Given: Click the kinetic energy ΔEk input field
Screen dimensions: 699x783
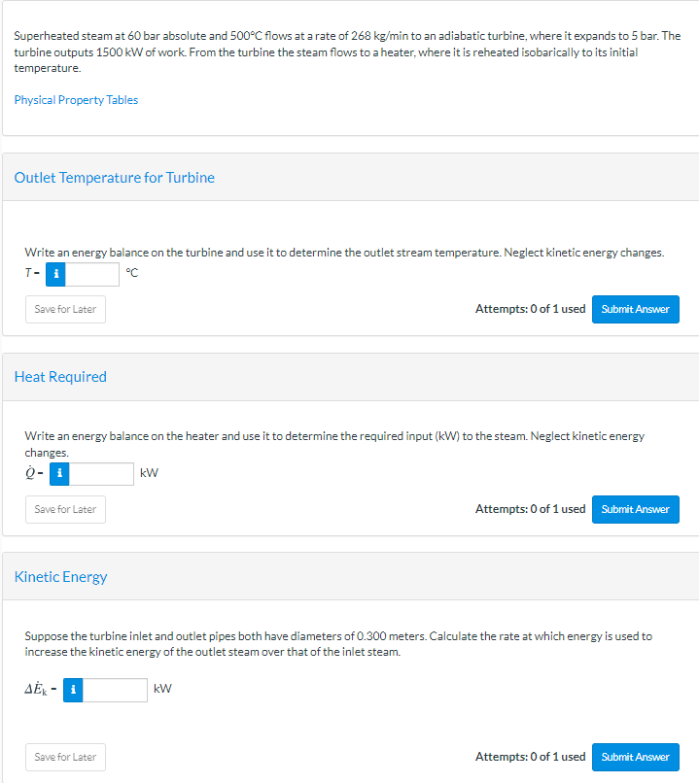Looking at the screenshot, I should (115, 690).
